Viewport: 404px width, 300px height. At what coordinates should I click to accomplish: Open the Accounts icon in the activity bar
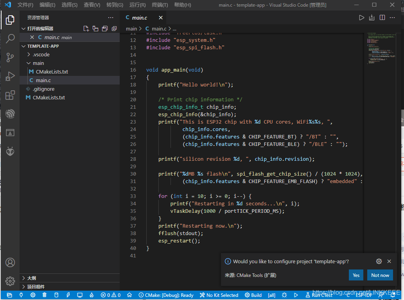tap(10, 262)
